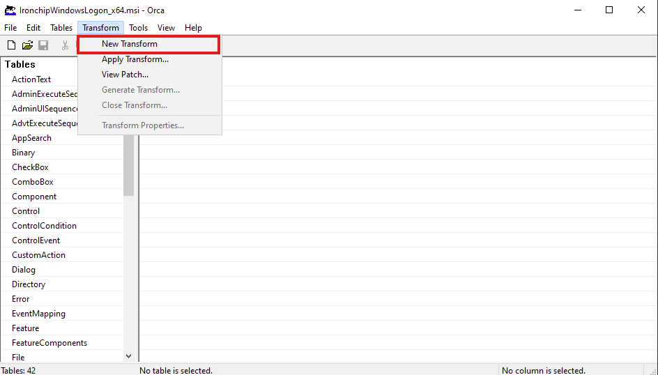This screenshot has height=375, width=658.
Task: Open the File menu
Action: click(10, 28)
